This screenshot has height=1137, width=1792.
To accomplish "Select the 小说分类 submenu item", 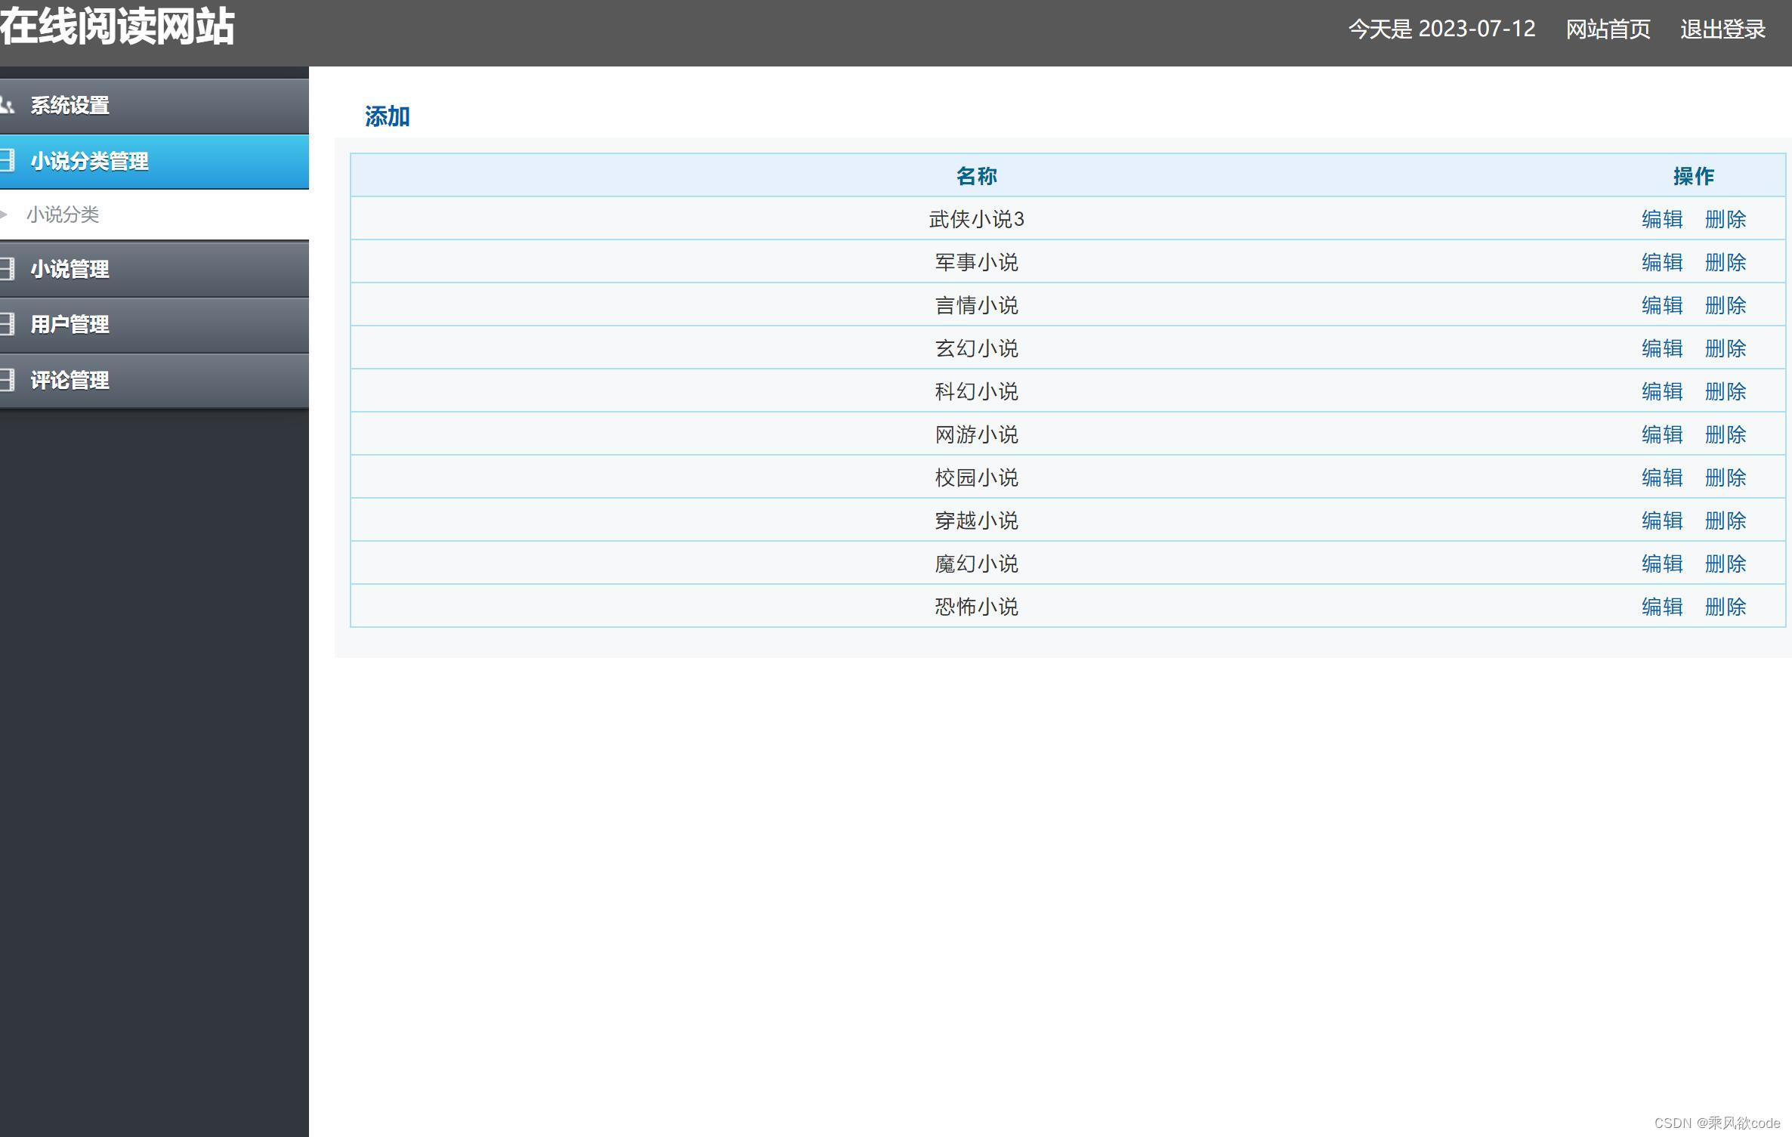I will (x=63, y=215).
